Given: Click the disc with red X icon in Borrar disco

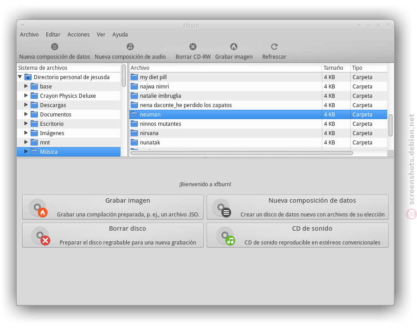Looking at the screenshot, I should (40, 236).
